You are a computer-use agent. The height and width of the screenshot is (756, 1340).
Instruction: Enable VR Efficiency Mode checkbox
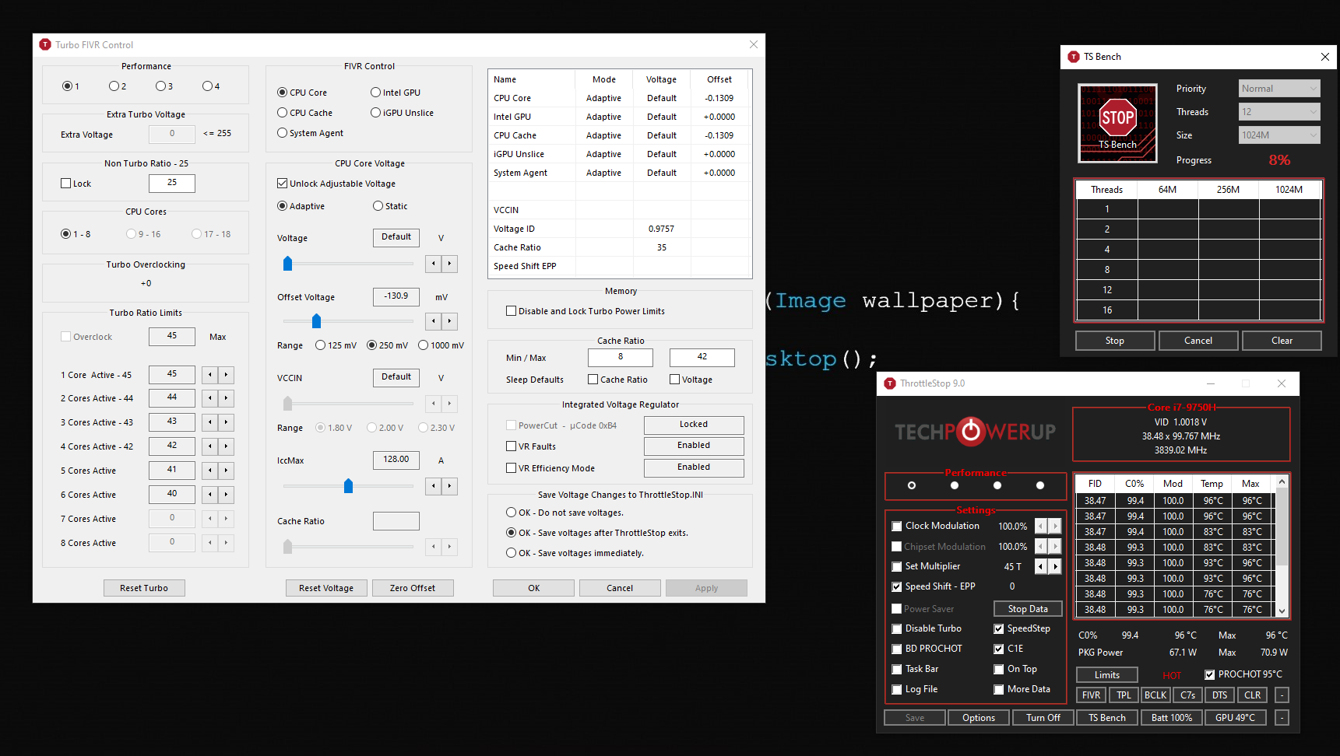tap(512, 468)
